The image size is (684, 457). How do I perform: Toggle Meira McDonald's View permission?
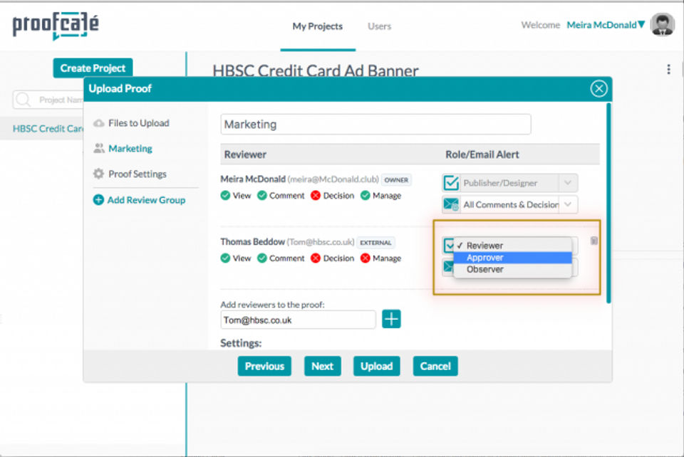pos(225,196)
